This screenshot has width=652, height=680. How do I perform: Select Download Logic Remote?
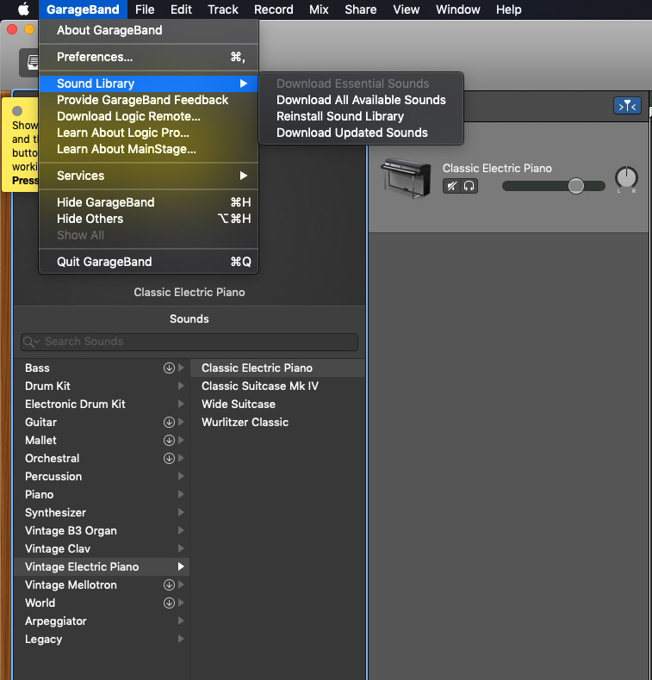point(148,117)
